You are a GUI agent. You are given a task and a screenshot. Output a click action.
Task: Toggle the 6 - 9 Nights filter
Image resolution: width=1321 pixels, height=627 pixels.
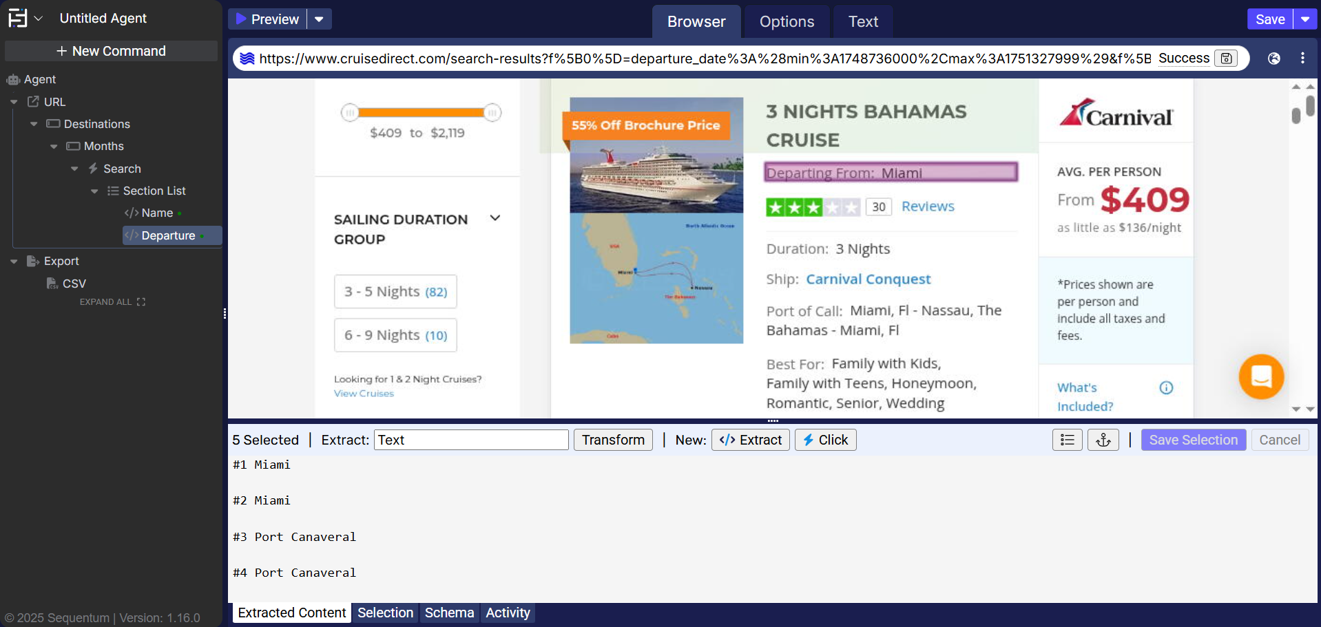pyautogui.click(x=395, y=335)
